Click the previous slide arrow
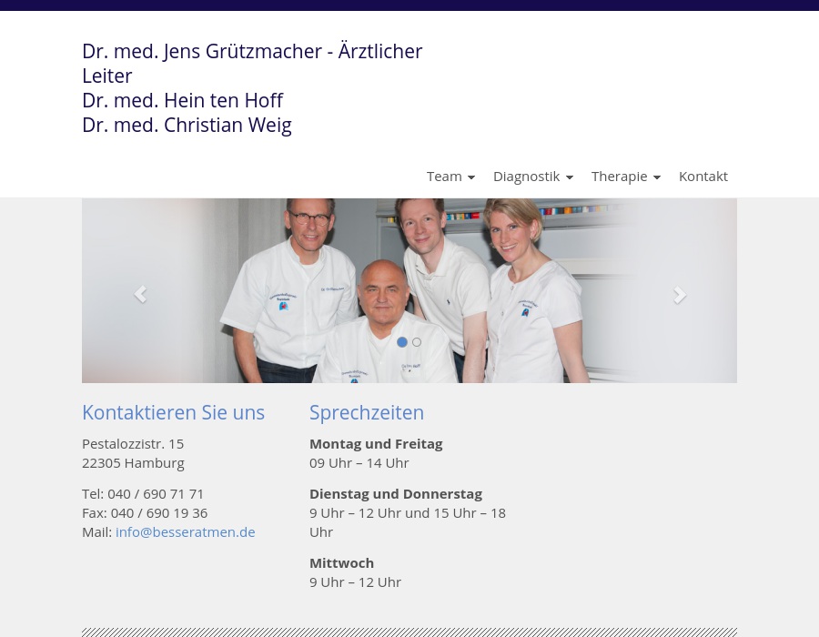The width and height of the screenshot is (819, 637). pyautogui.click(x=139, y=294)
